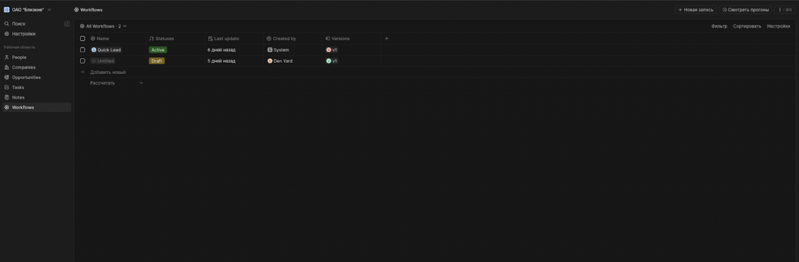Click the Opportunities target icon
The image size is (799, 262).
(7, 78)
